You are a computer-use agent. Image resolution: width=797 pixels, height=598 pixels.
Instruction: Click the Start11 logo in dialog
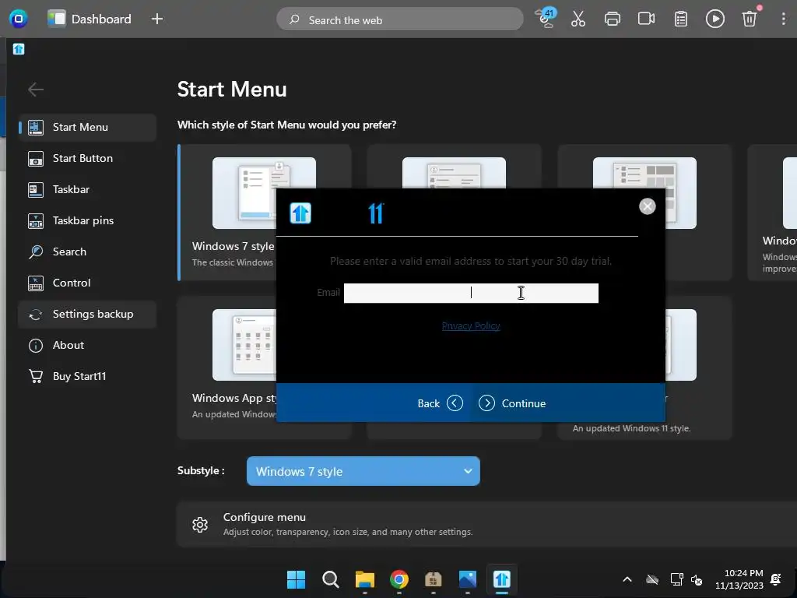(x=300, y=213)
